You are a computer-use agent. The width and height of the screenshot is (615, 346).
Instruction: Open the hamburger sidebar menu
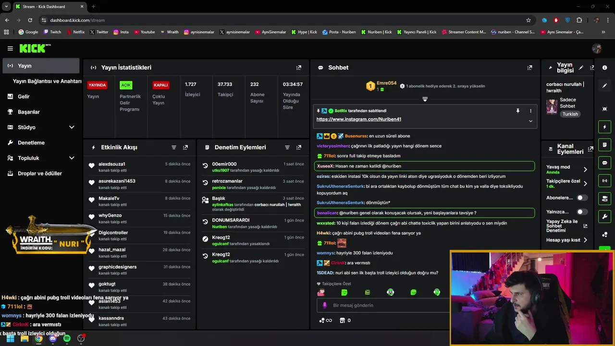pos(10,49)
